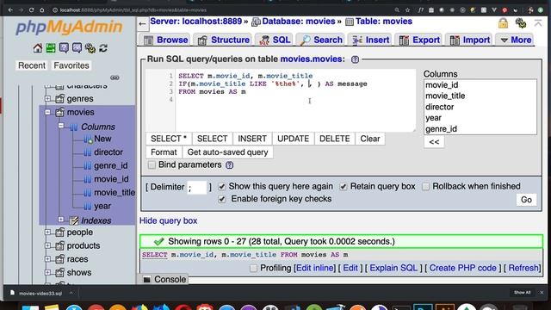Reload the navigation panel icon

pyautogui.click(x=103, y=48)
